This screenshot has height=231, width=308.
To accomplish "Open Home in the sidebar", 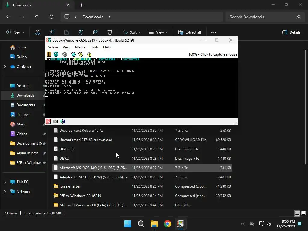I will [21, 47].
